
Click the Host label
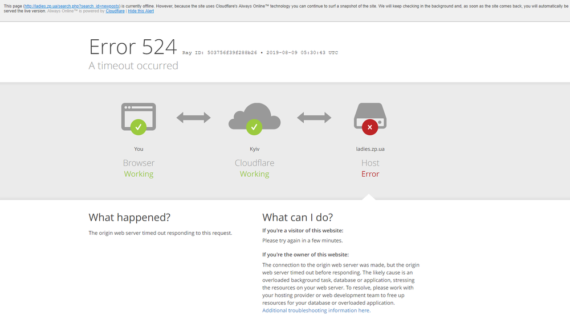(370, 163)
